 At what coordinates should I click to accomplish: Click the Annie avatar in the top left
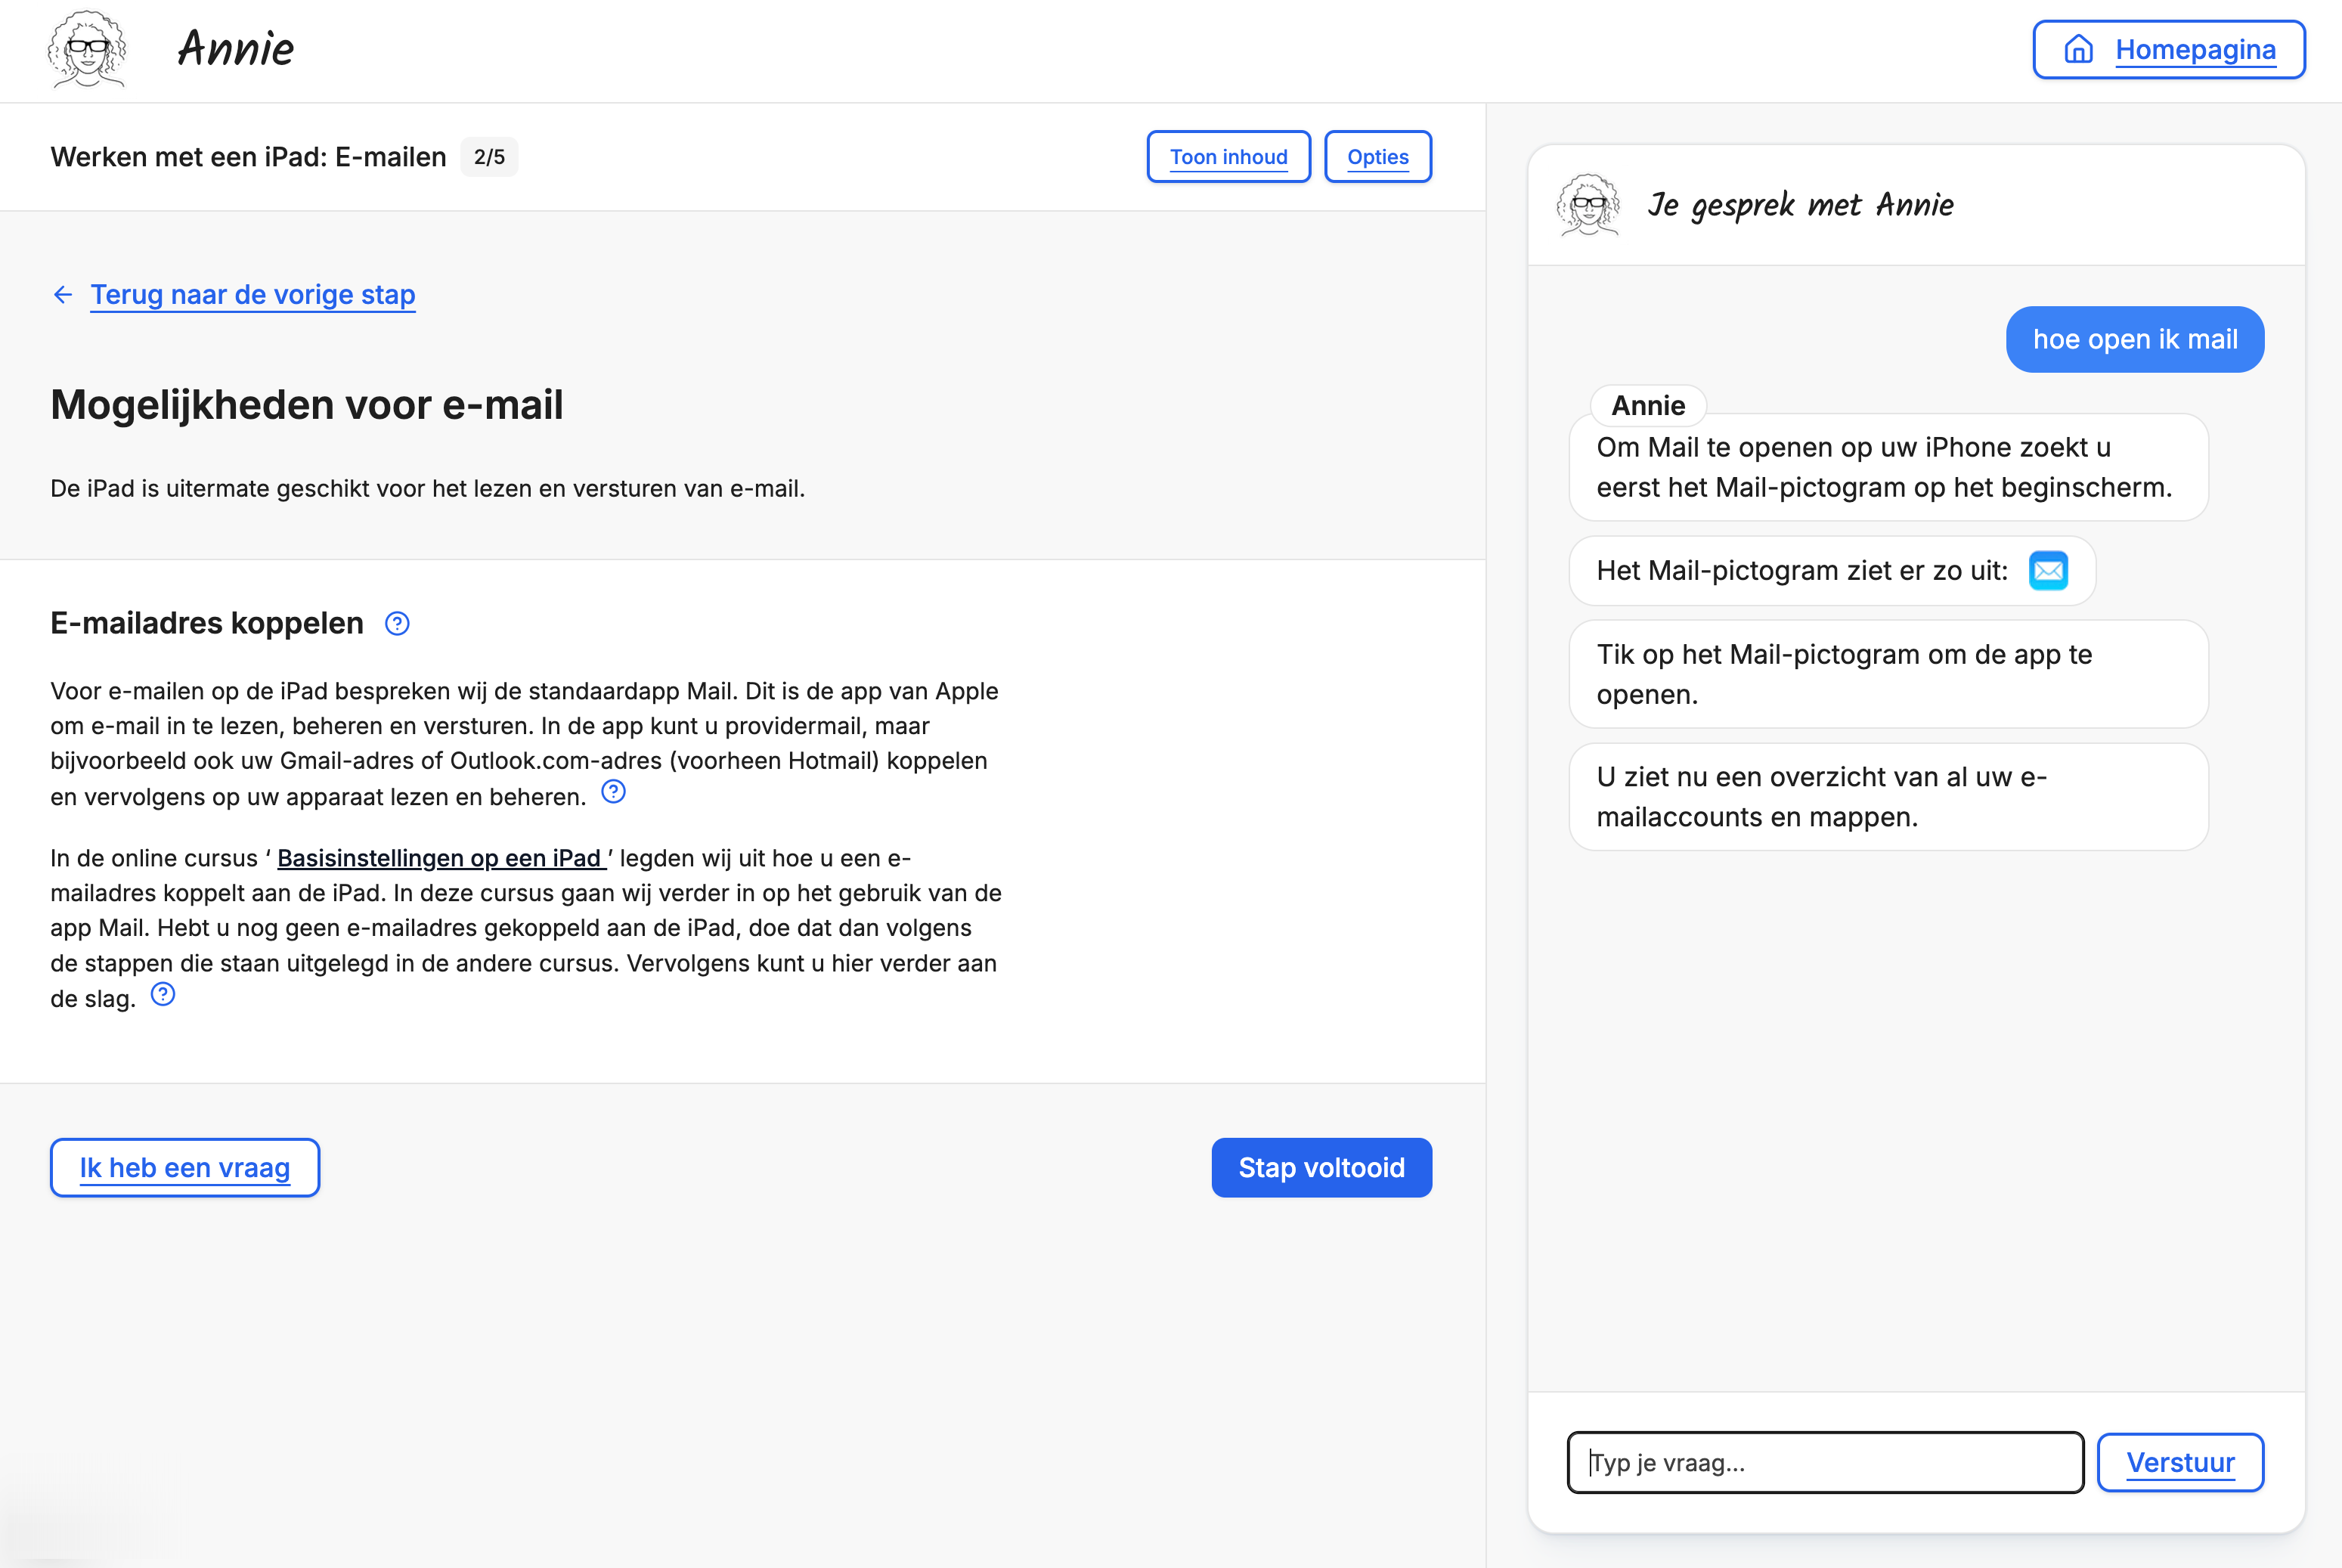click(x=87, y=49)
